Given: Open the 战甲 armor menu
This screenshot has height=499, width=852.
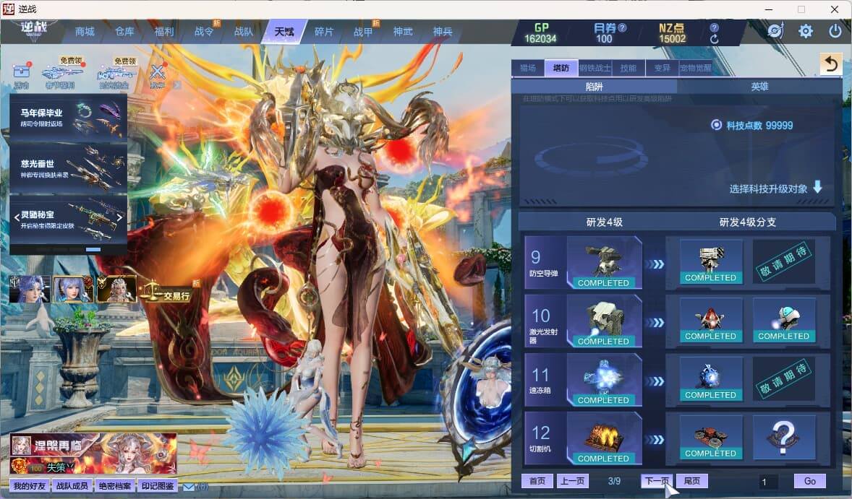Looking at the screenshot, I should (x=363, y=32).
